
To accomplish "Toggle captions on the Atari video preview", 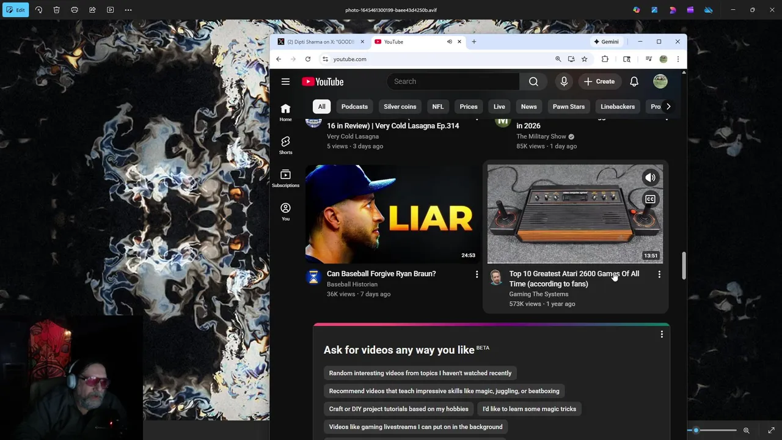I will pyautogui.click(x=650, y=199).
